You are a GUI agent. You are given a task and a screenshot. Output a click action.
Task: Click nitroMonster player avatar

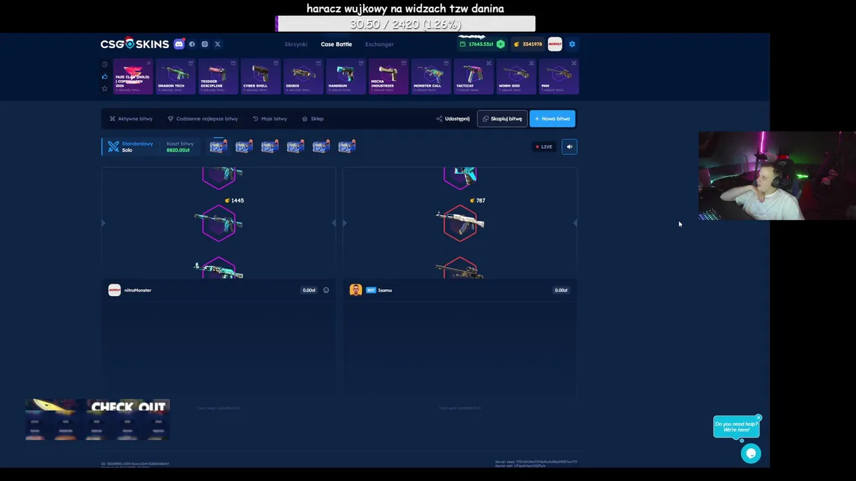tap(114, 290)
